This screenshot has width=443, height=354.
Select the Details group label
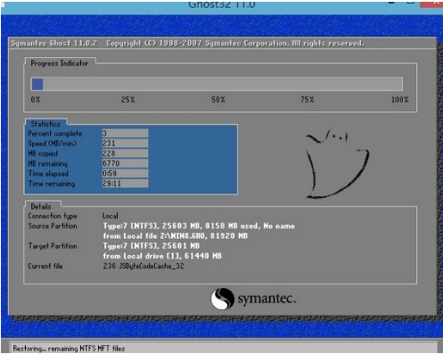(x=41, y=206)
